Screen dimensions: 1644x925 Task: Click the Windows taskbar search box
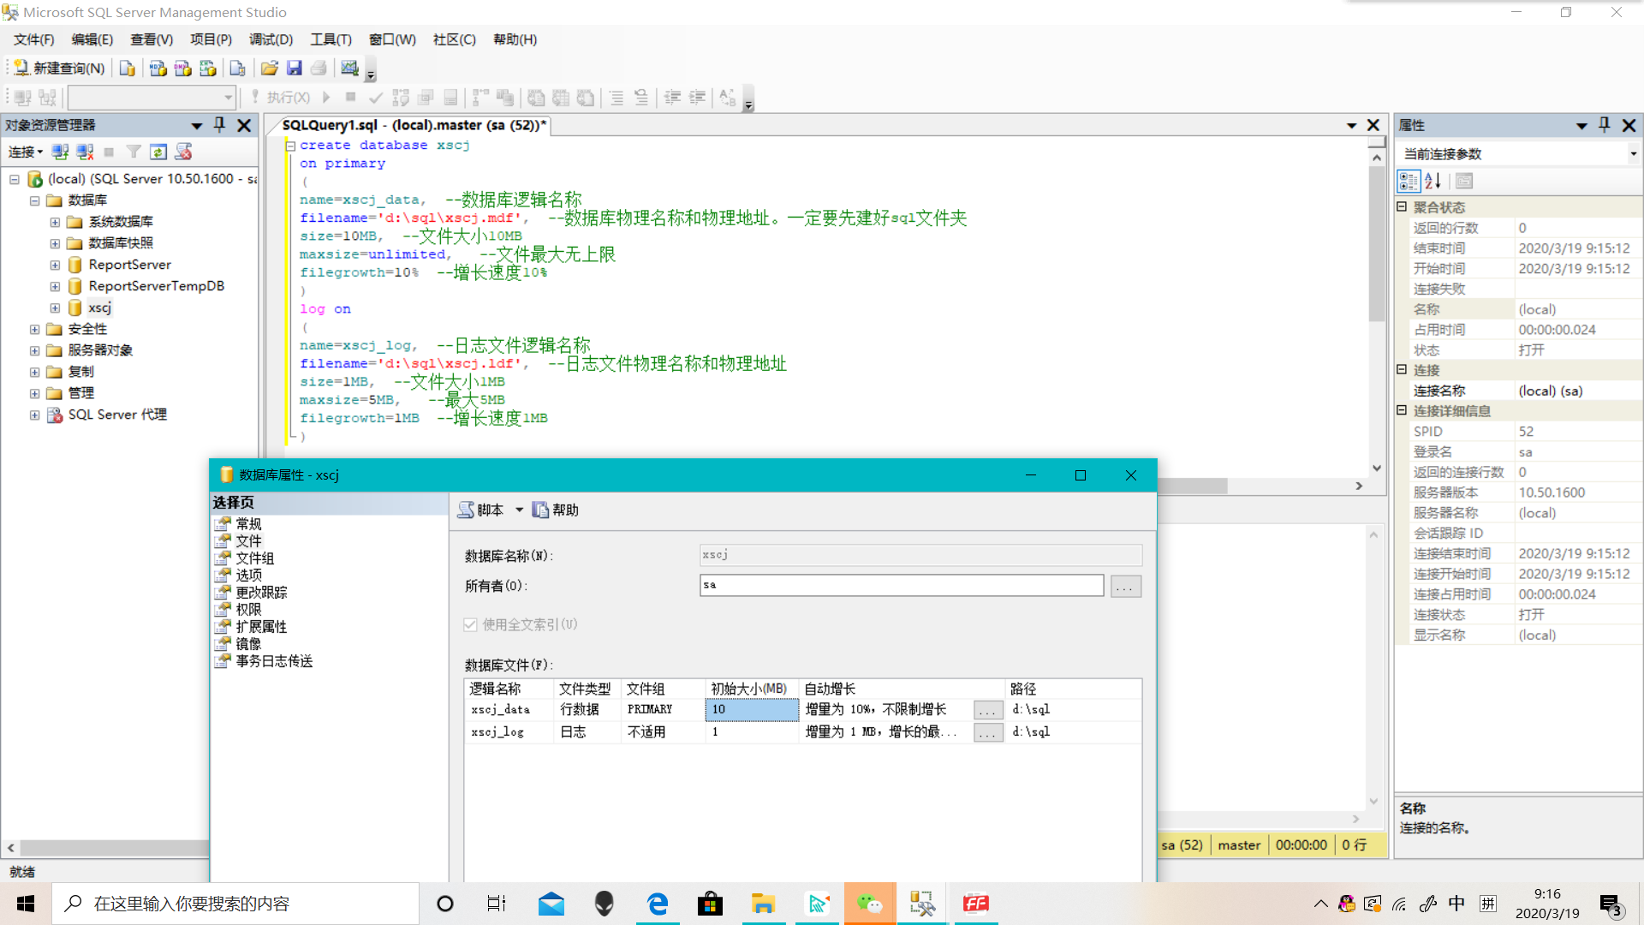point(235,904)
